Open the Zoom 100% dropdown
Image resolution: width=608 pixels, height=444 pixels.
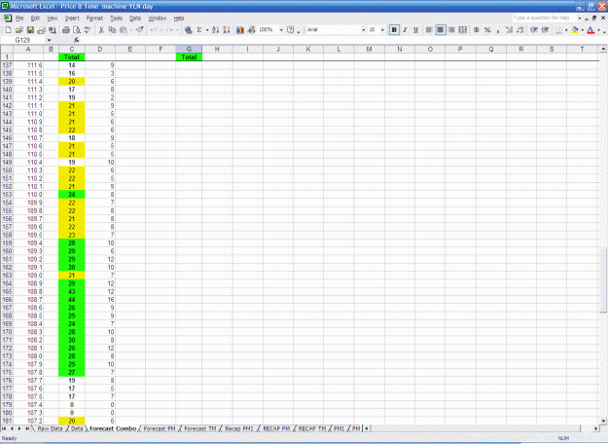click(281, 30)
